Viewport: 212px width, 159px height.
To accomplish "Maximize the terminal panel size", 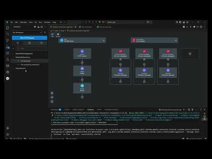I will [201, 110].
